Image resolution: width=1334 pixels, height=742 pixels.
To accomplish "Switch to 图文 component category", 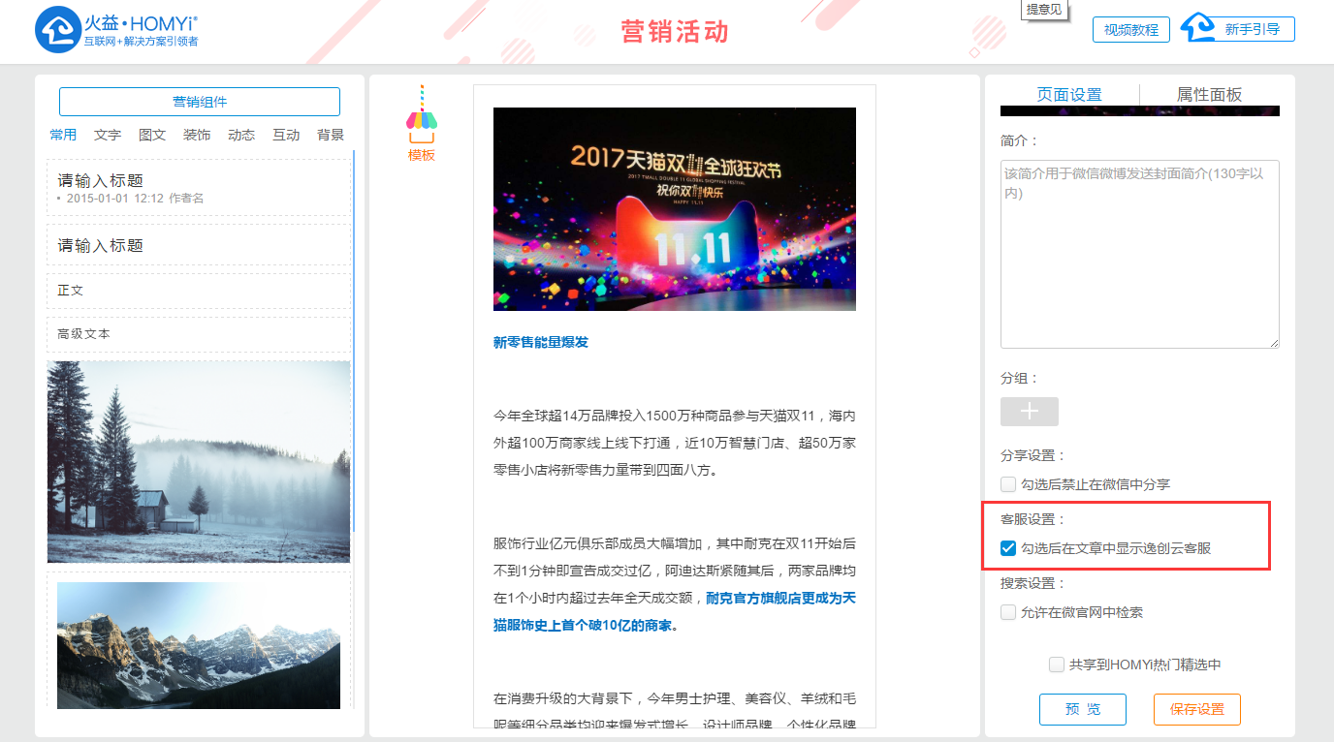I will [x=152, y=135].
